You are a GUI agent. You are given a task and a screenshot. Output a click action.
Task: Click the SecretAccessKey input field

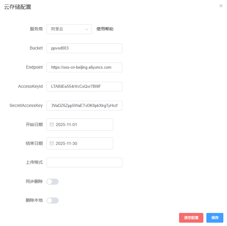click(84, 106)
